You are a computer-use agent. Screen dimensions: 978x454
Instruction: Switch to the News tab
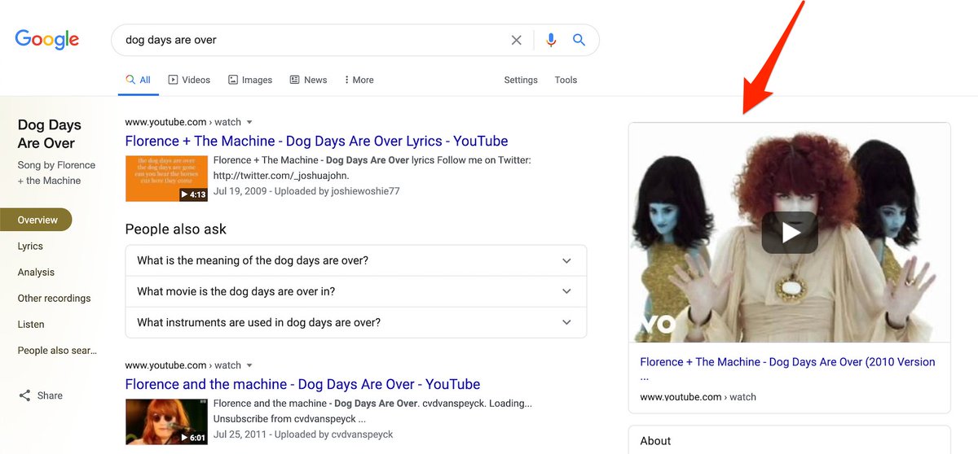[x=308, y=80]
